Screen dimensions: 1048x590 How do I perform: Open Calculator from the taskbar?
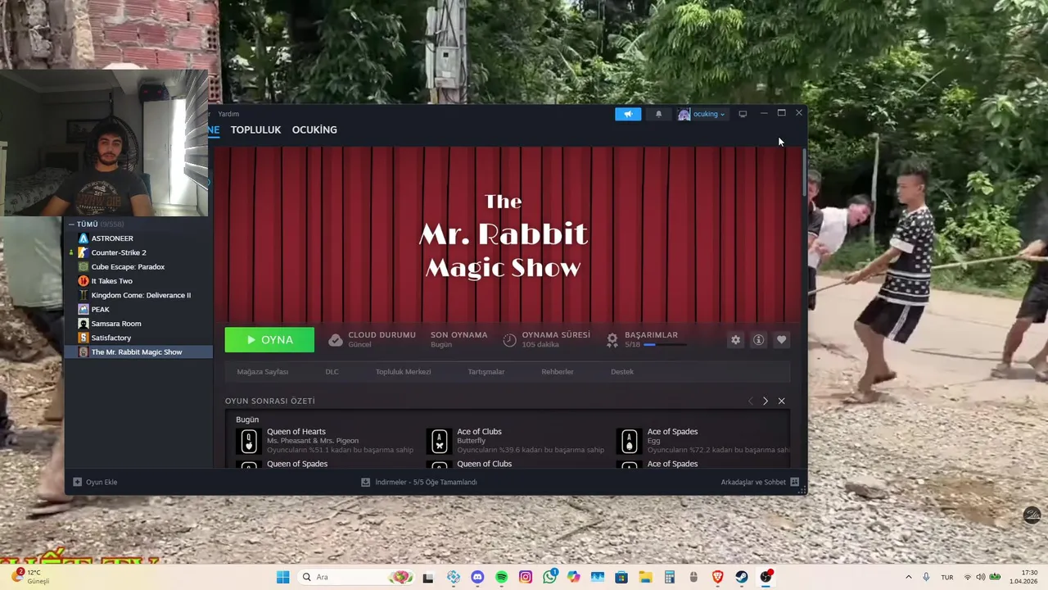click(x=669, y=577)
